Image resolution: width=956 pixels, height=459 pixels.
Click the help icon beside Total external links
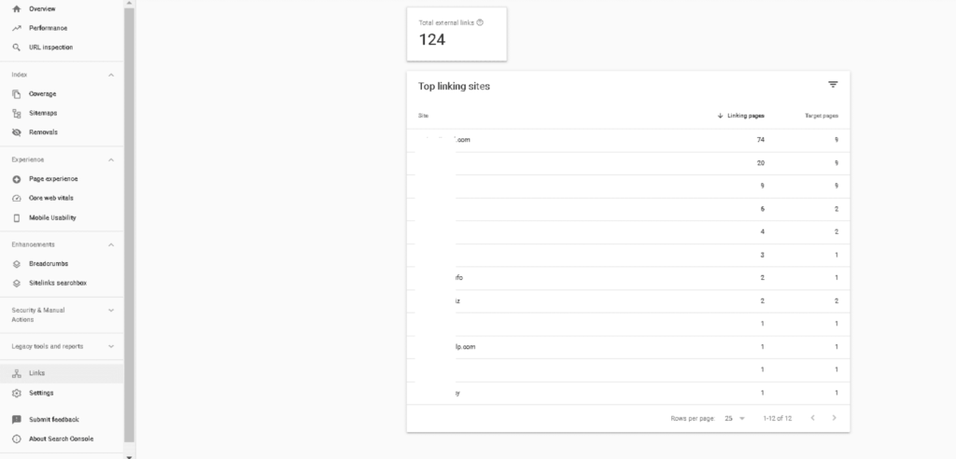(x=480, y=22)
